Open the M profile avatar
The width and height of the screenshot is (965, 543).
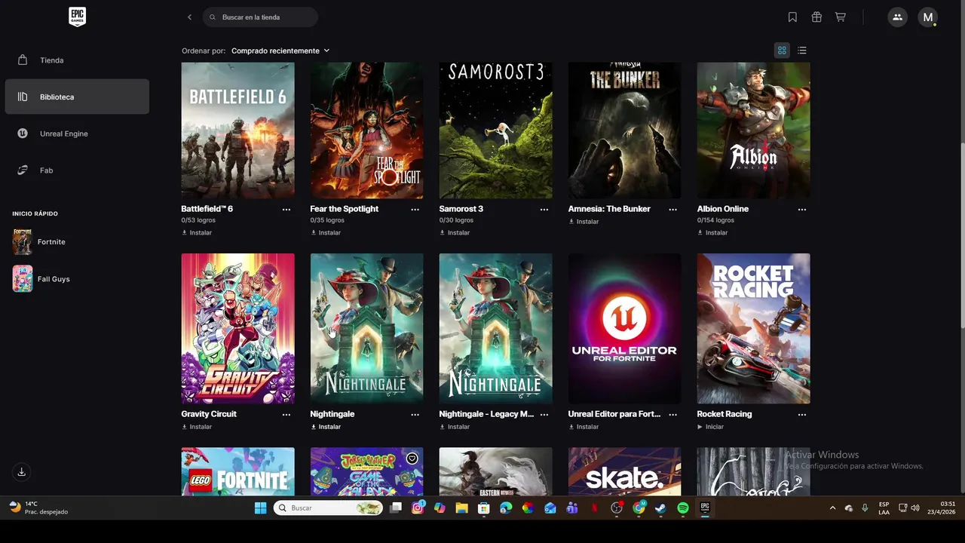pyautogui.click(x=927, y=17)
